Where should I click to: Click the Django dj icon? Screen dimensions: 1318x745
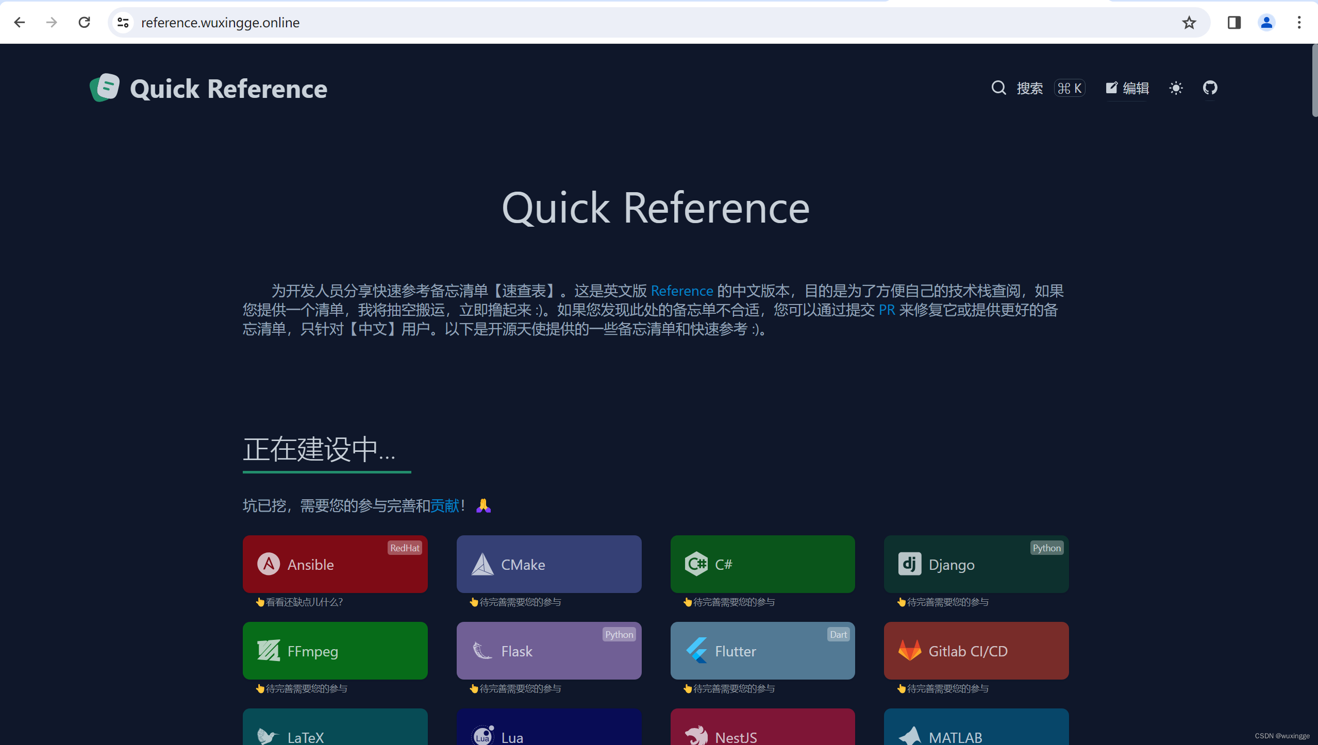909,564
